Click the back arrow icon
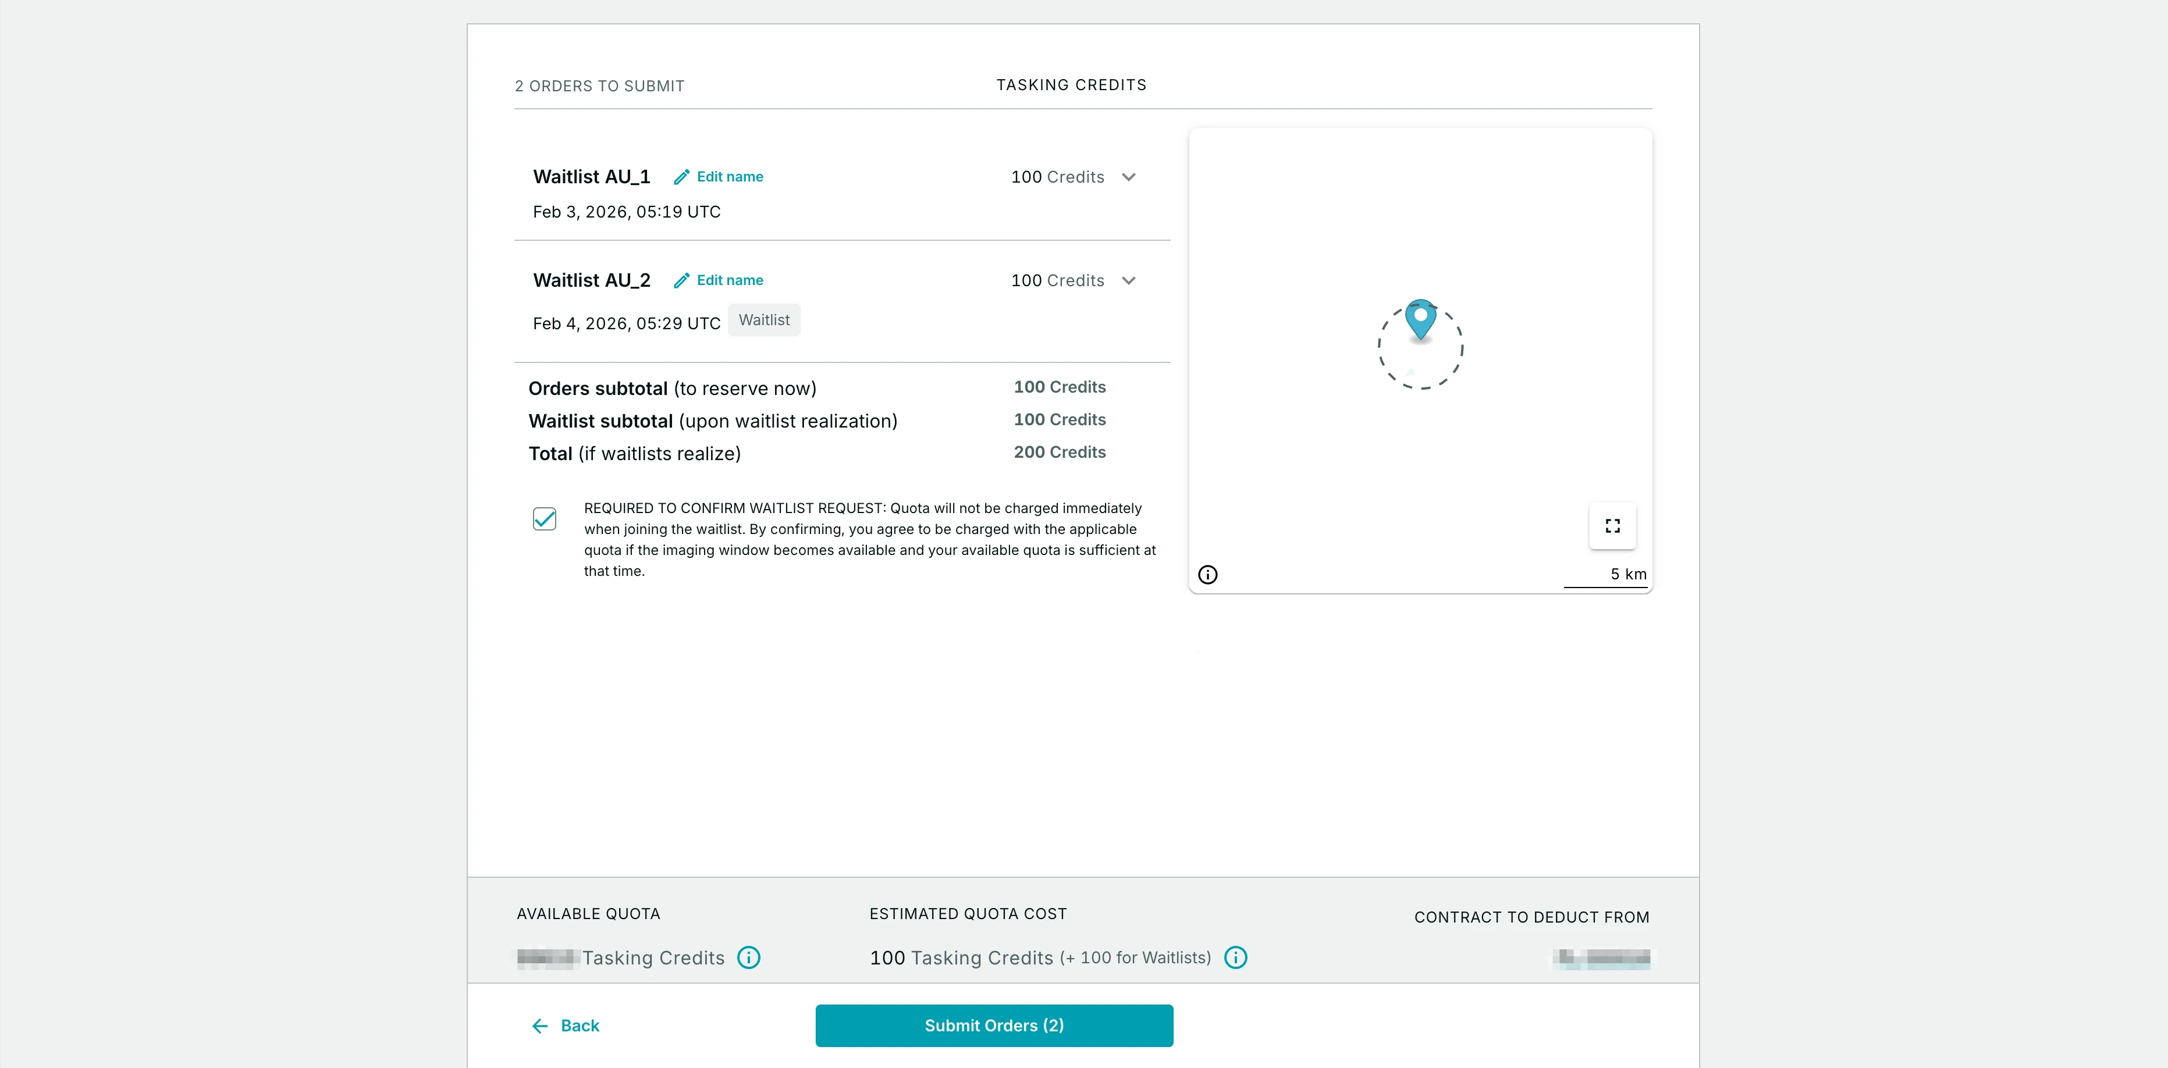 (x=539, y=1026)
